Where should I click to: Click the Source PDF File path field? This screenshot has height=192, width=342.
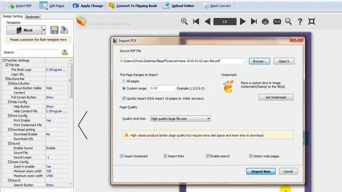point(181,61)
